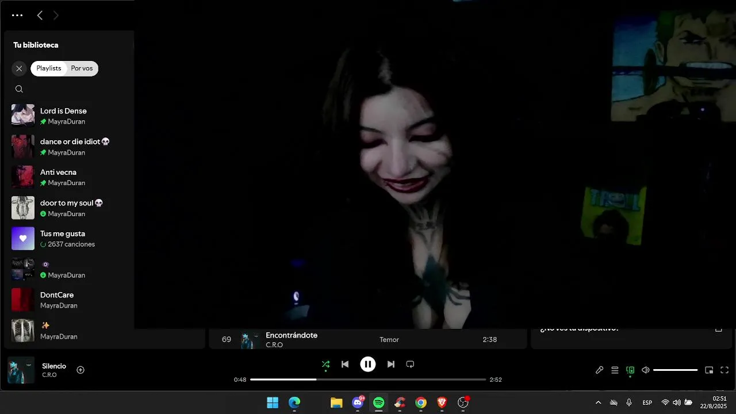Image resolution: width=736 pixels, height=414 pixels.
Task: Search in Tu biblioteca
Action: 19,89
